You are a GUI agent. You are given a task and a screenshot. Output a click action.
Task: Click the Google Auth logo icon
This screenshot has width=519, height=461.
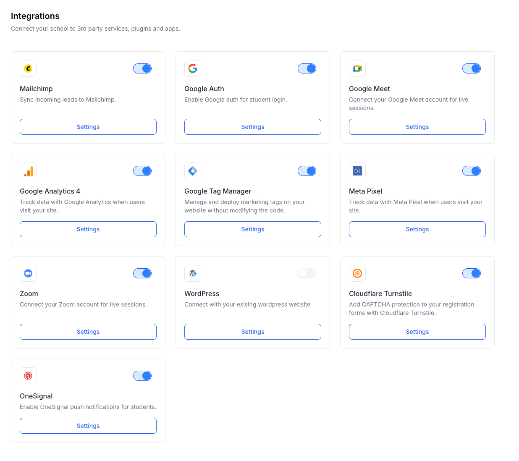(x=193, y=68)
